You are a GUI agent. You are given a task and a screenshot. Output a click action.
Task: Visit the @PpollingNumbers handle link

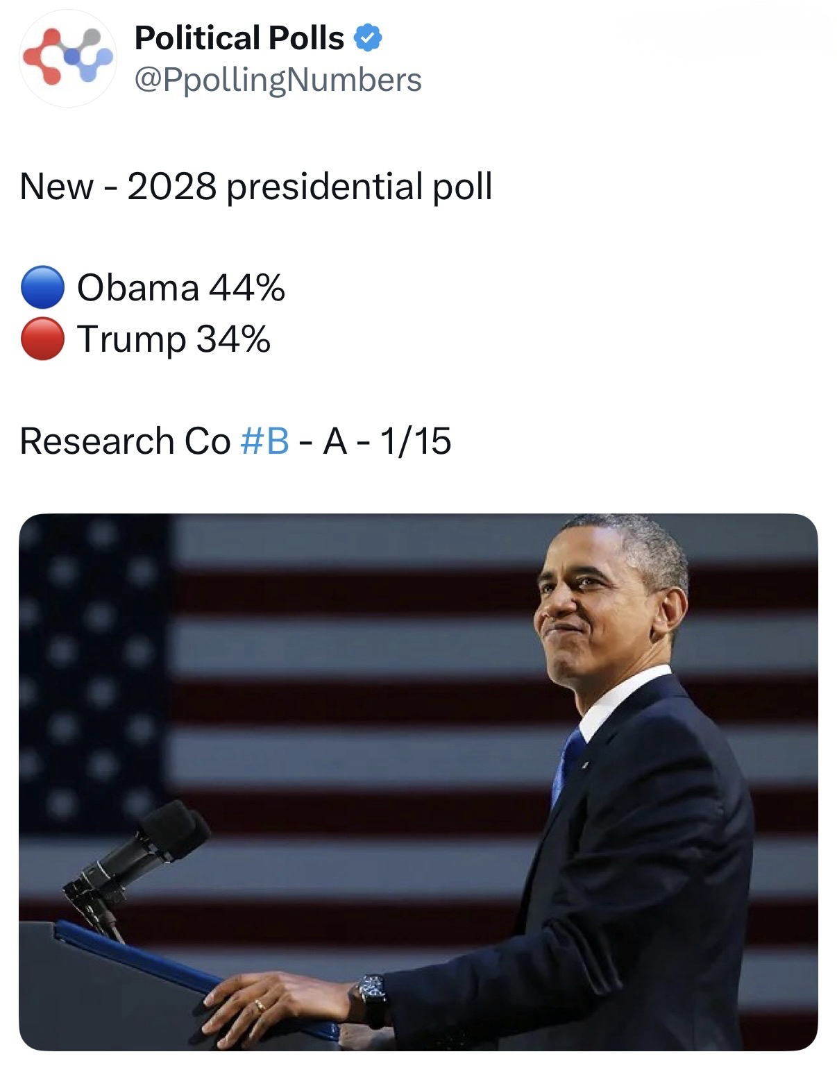point(278,80)
